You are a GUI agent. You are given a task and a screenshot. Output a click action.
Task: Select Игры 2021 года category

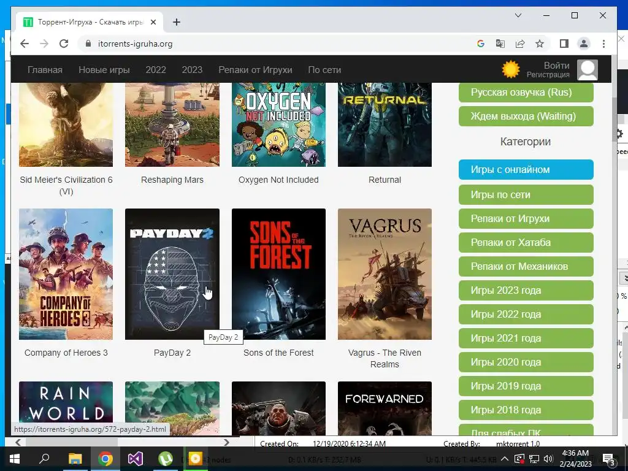click(526, 338)
